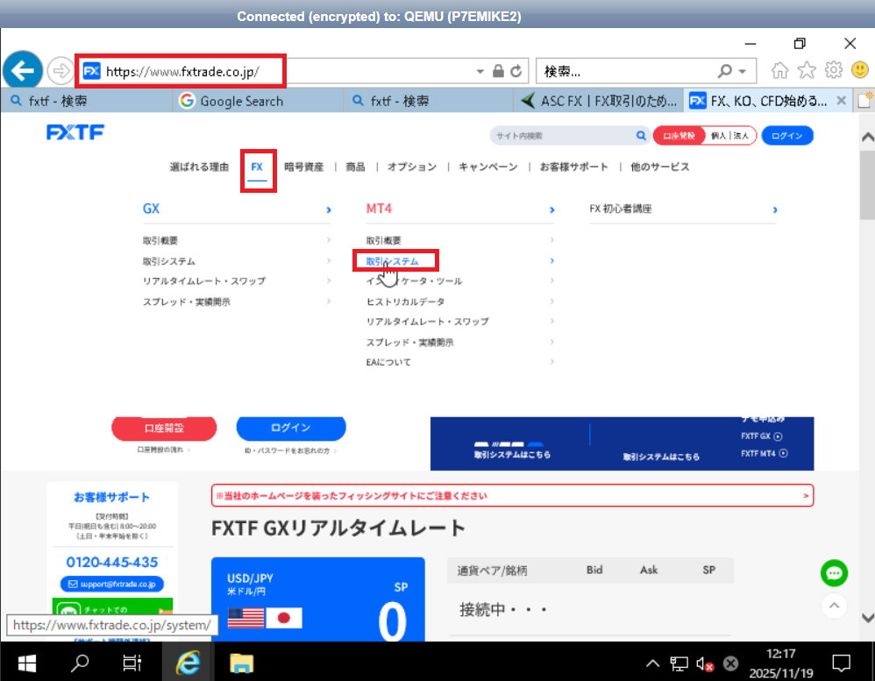The height and width of the screenshot is (681, 875).
Task: Expand the MT4 section chevron
Action: pos(551,209)
